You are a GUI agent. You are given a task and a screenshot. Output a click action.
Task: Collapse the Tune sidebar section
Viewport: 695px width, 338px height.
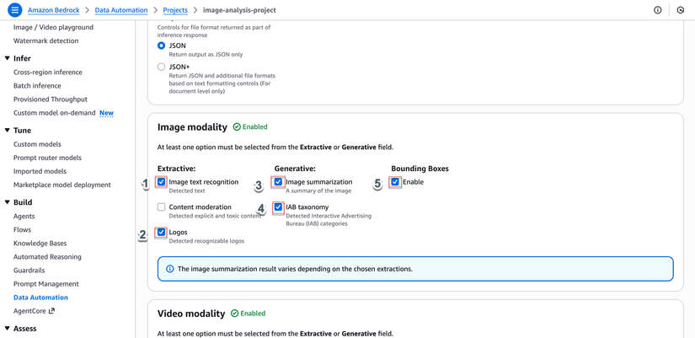click(8, 131)
